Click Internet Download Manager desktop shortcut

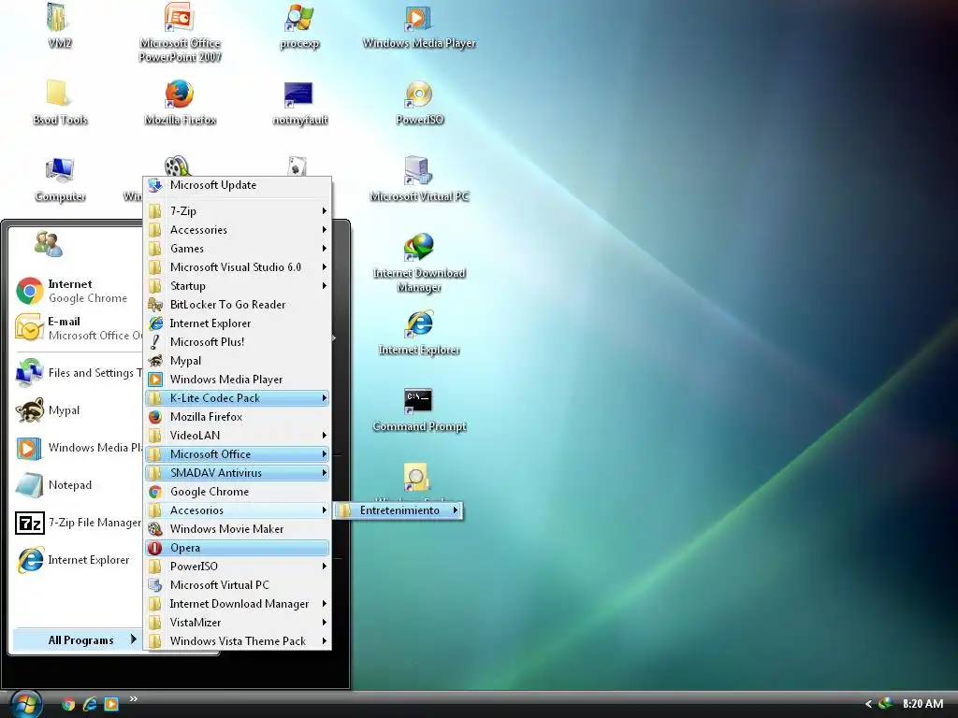(x=418, y=263)
